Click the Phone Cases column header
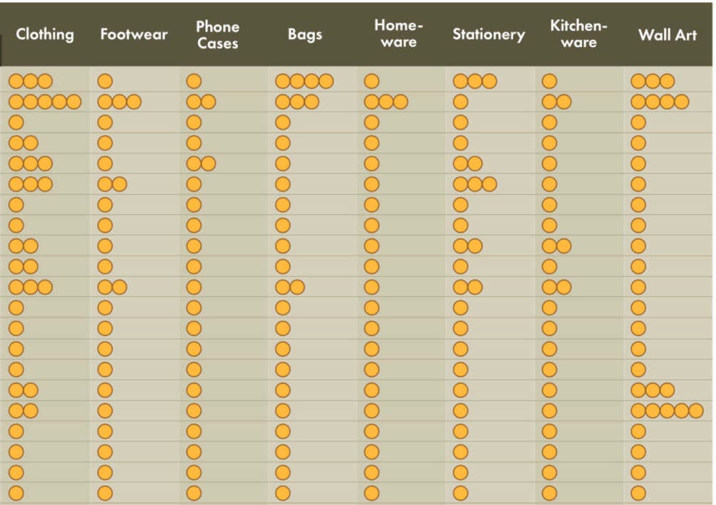716x505 pixels. coord(218,35)
